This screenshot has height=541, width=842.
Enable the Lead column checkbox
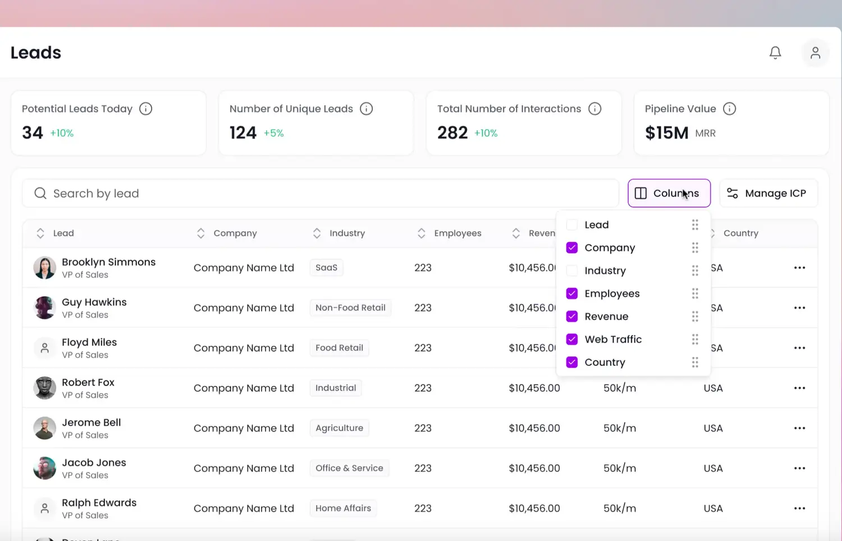tap(572, 225)
